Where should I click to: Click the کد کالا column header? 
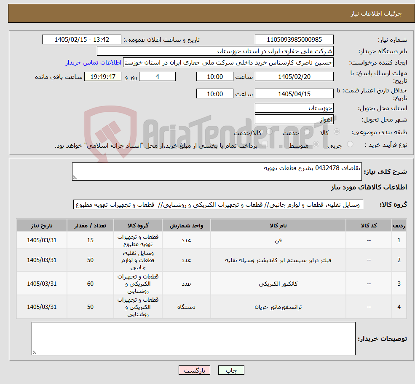[369, 225]
